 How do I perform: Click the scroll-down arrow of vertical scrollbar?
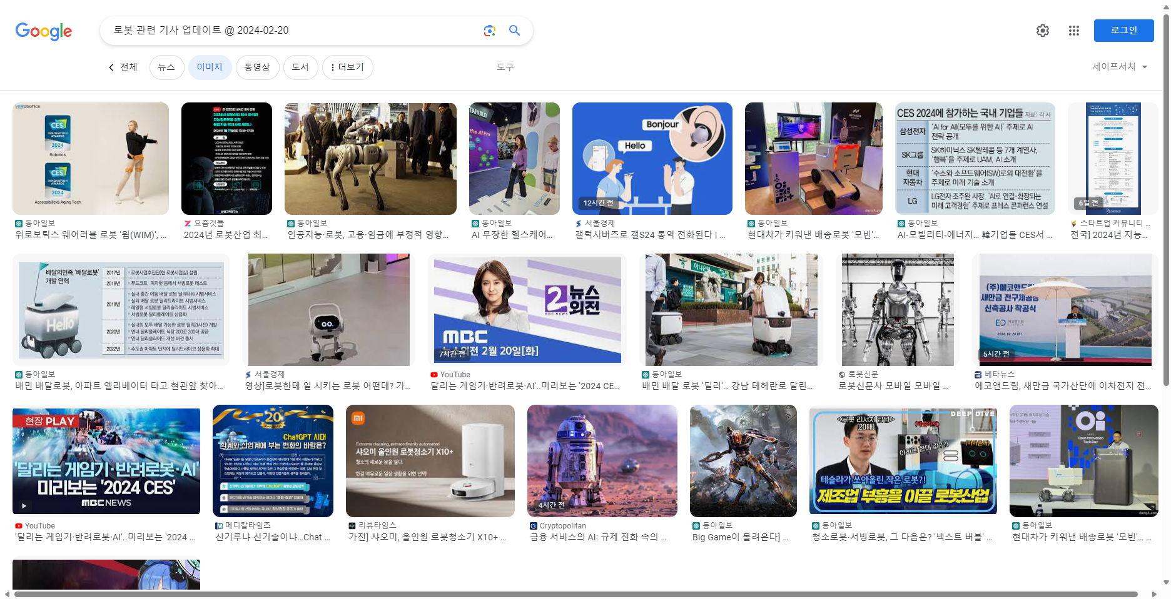tap(1166, 583)
